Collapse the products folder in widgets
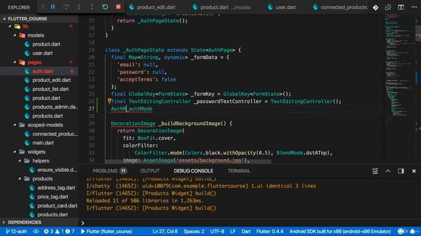 20,179
